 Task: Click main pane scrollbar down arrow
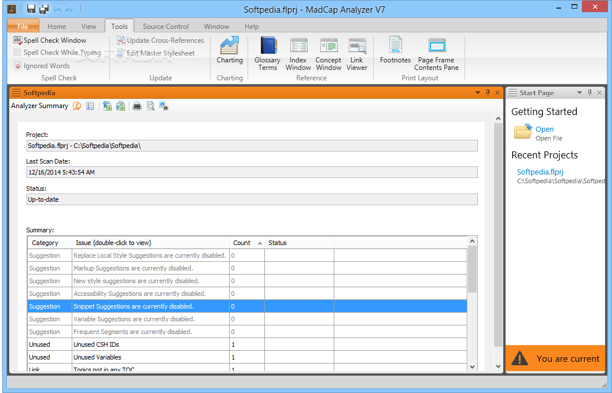(499, 366)
